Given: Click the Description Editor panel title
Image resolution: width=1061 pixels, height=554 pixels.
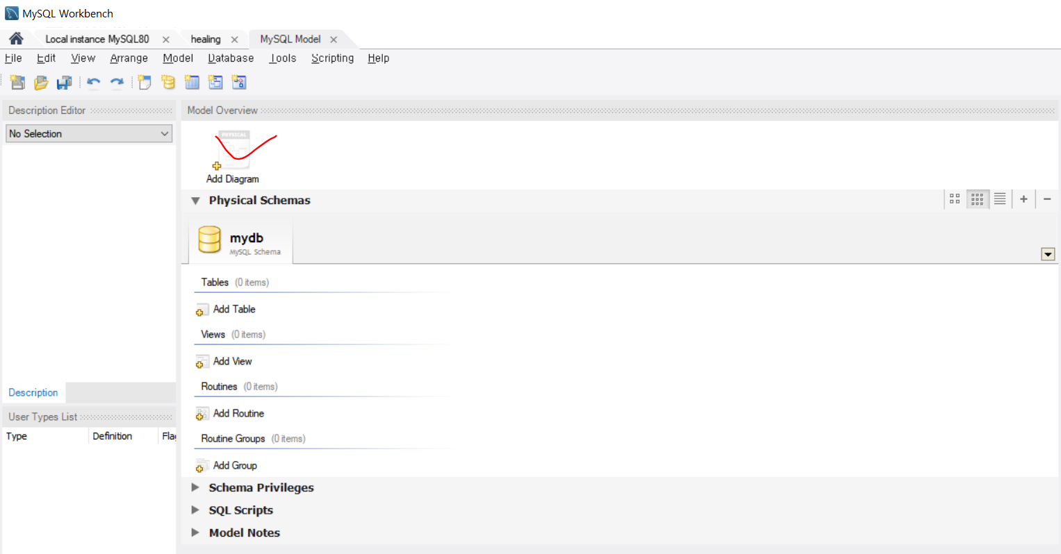Looking at the screenshot, I should (47, 110).
